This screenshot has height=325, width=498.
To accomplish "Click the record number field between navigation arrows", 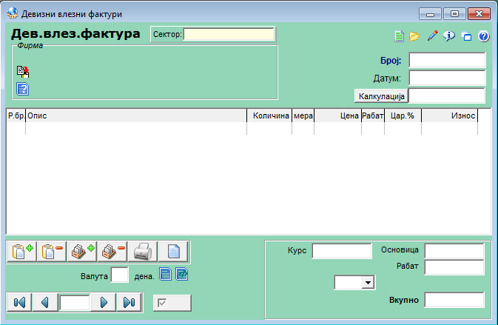I will tap(75, 303).
